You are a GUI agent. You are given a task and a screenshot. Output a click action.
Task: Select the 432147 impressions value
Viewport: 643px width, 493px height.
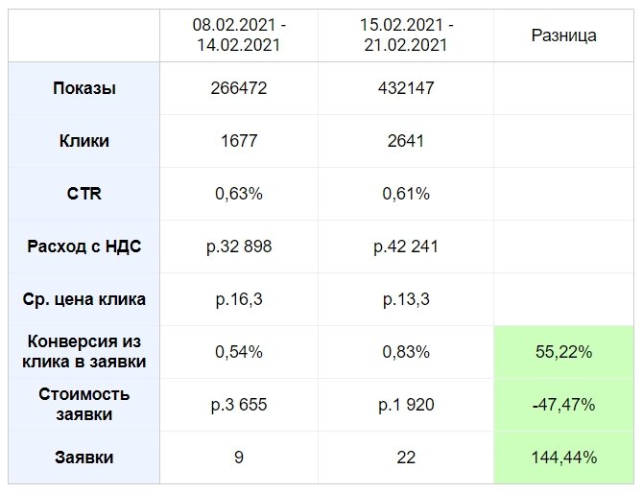(406, 88)
